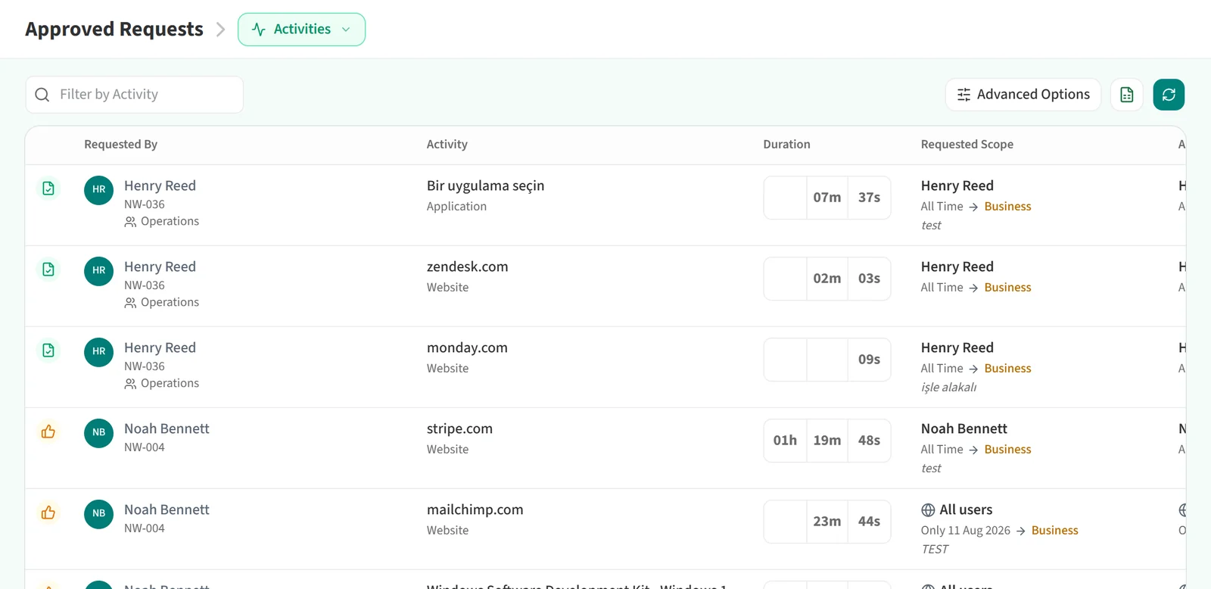Click the işle alakalı note text

(948, 388)
